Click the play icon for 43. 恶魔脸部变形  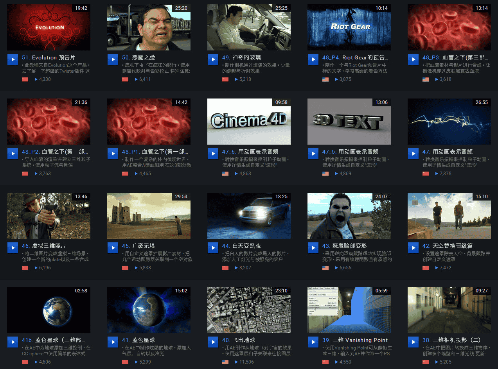pyautogui.click(x=313, y=248)
